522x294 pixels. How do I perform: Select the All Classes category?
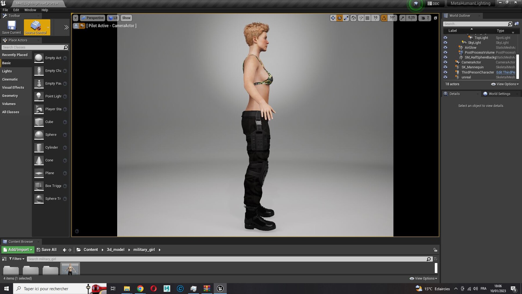(x=15, y=112)
